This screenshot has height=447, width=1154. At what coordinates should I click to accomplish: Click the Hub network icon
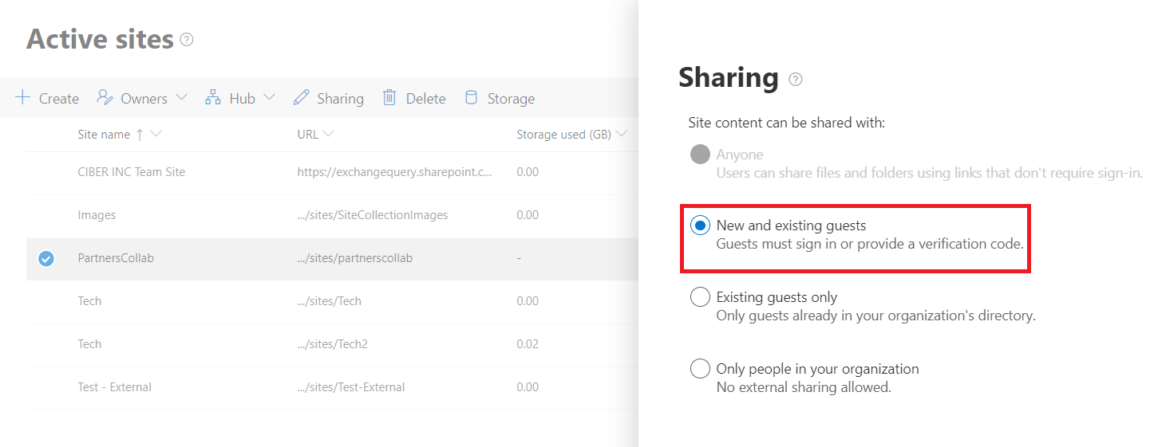pos(213,98)
